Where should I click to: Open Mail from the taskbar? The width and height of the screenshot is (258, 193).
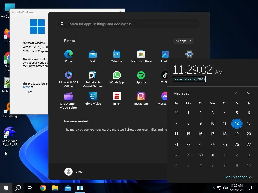(x=68, y=188)
